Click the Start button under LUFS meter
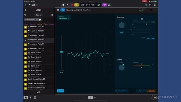Screen dimensions: 181x102 [148, 38]
